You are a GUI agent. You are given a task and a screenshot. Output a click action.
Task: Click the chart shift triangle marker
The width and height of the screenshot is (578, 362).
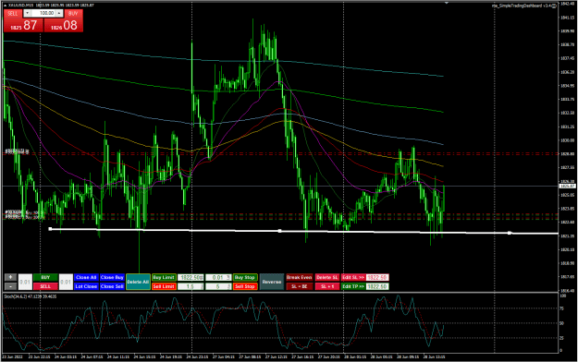point(447,3)
